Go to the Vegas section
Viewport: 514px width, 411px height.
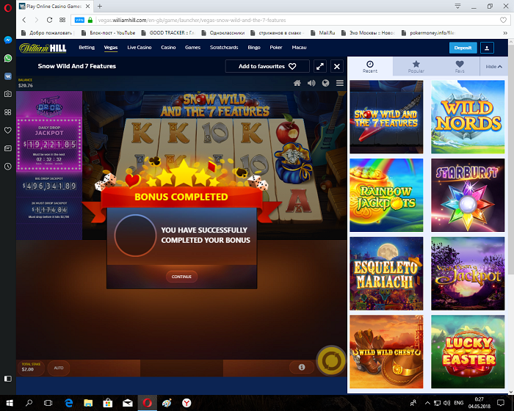(111, 48)
